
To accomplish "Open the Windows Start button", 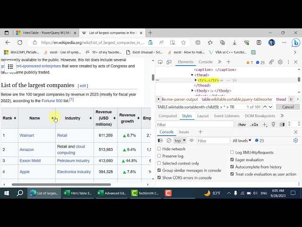I will pyautogui.click(x=7, y=193).
